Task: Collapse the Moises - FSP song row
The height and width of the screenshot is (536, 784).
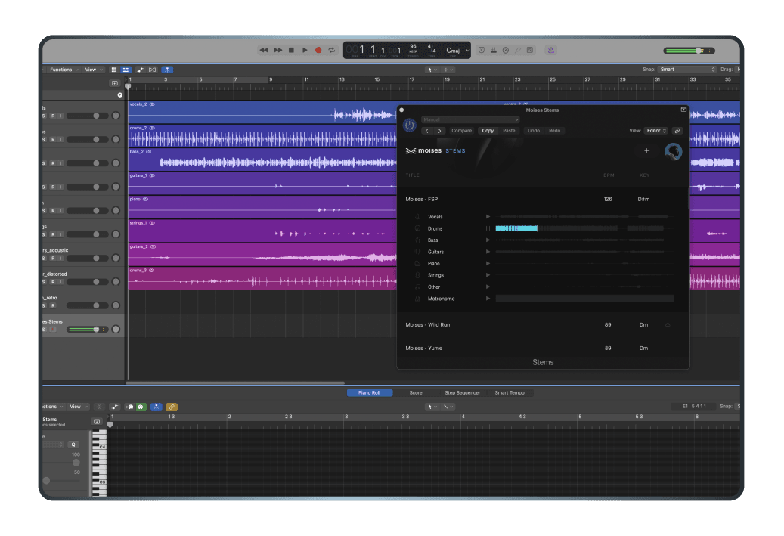Action: pos(543,199)
